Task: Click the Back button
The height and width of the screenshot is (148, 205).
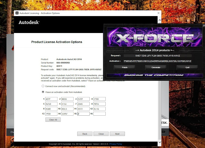Action: [x=85, y=134]
